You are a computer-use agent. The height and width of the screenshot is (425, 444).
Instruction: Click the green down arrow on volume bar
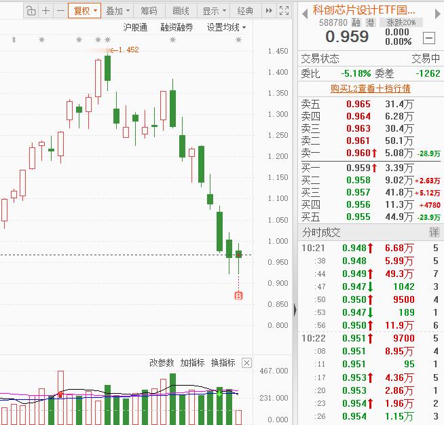(x=219, y=393)
